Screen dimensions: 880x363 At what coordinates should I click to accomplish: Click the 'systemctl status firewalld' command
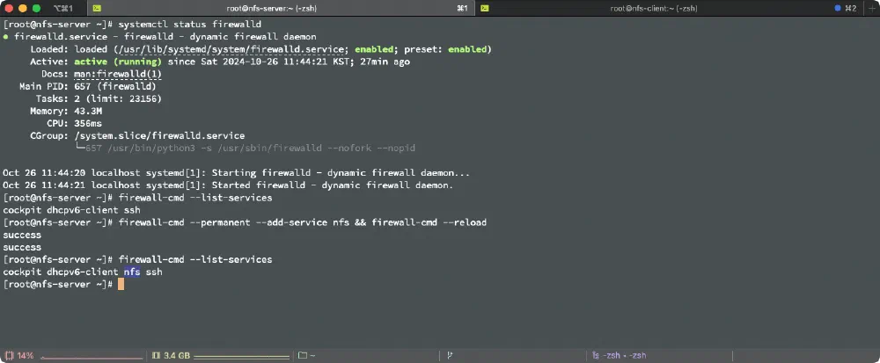pos(190,25)
